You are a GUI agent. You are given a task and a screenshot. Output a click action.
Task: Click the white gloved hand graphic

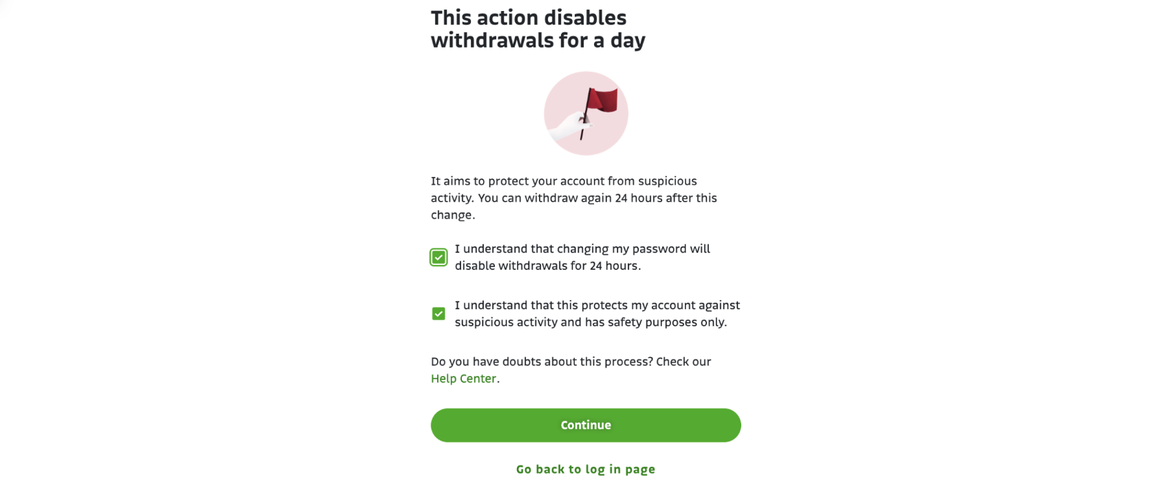click(x=569, y=127)
